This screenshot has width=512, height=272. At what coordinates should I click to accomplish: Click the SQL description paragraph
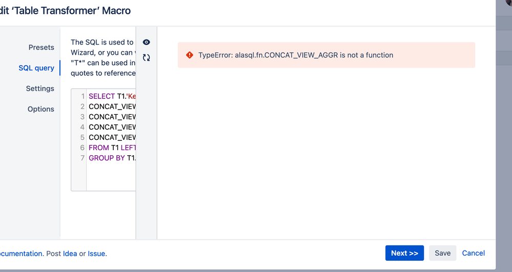coord(103,57)
